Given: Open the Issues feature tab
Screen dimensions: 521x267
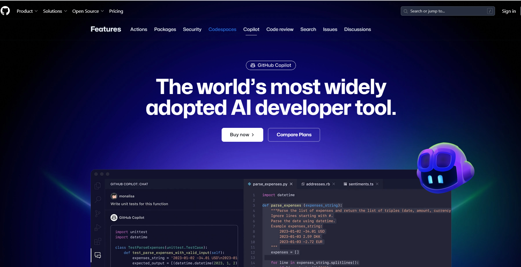Looking at the screenshot, I should pyautogui.click(x=330, y=29).
